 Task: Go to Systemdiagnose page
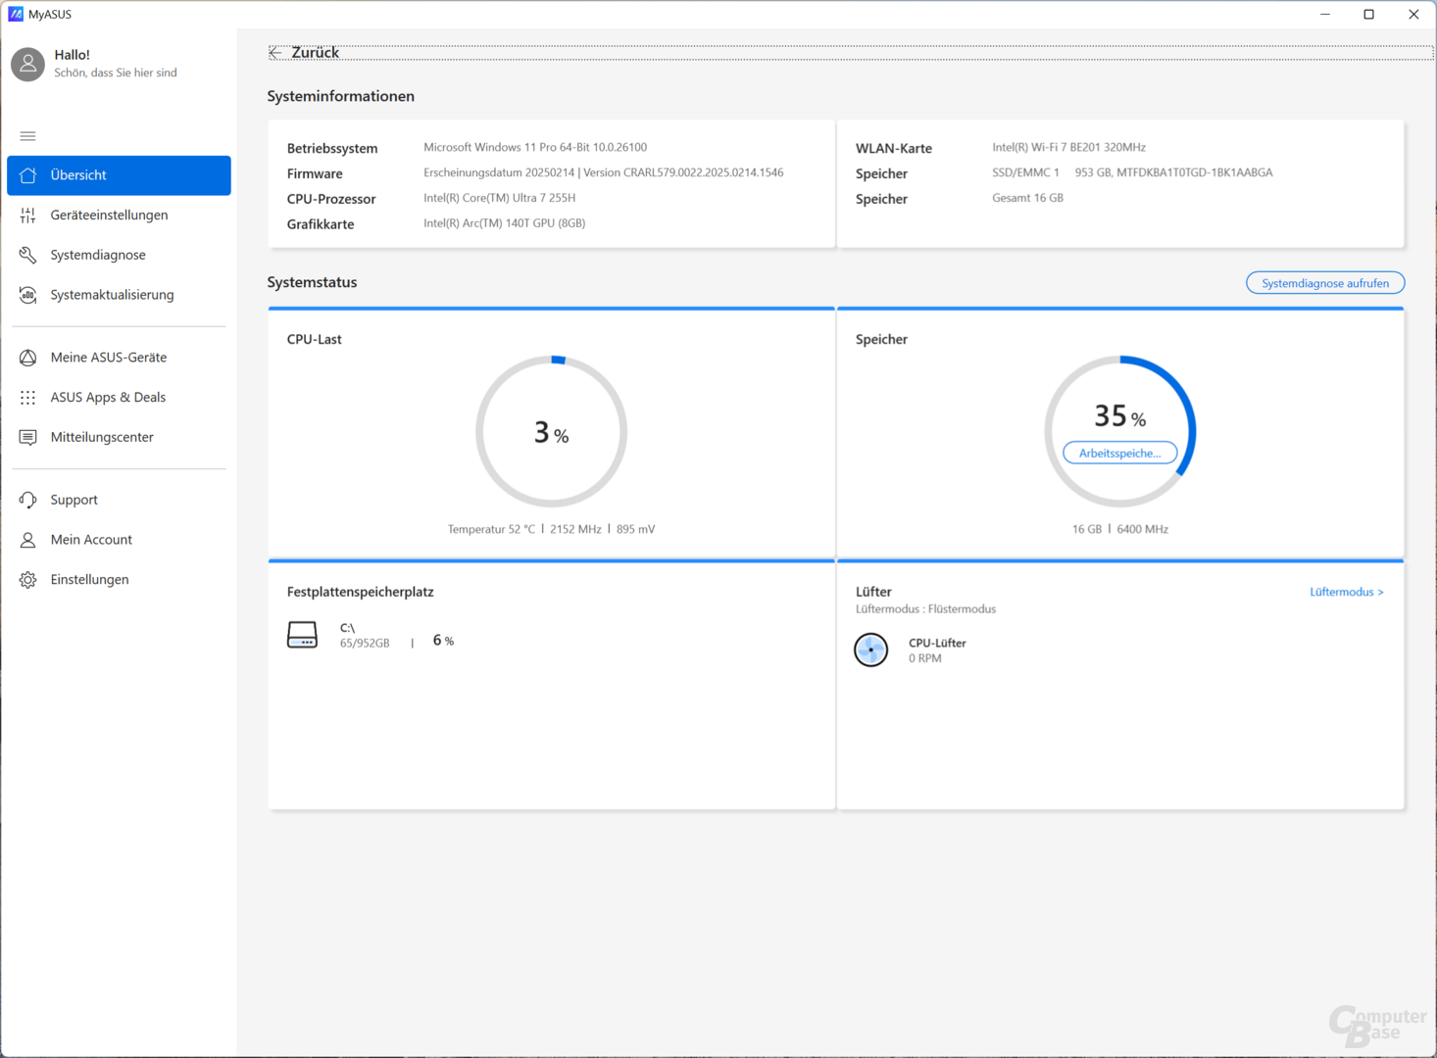pyautogui.click(x=119, y=255)
